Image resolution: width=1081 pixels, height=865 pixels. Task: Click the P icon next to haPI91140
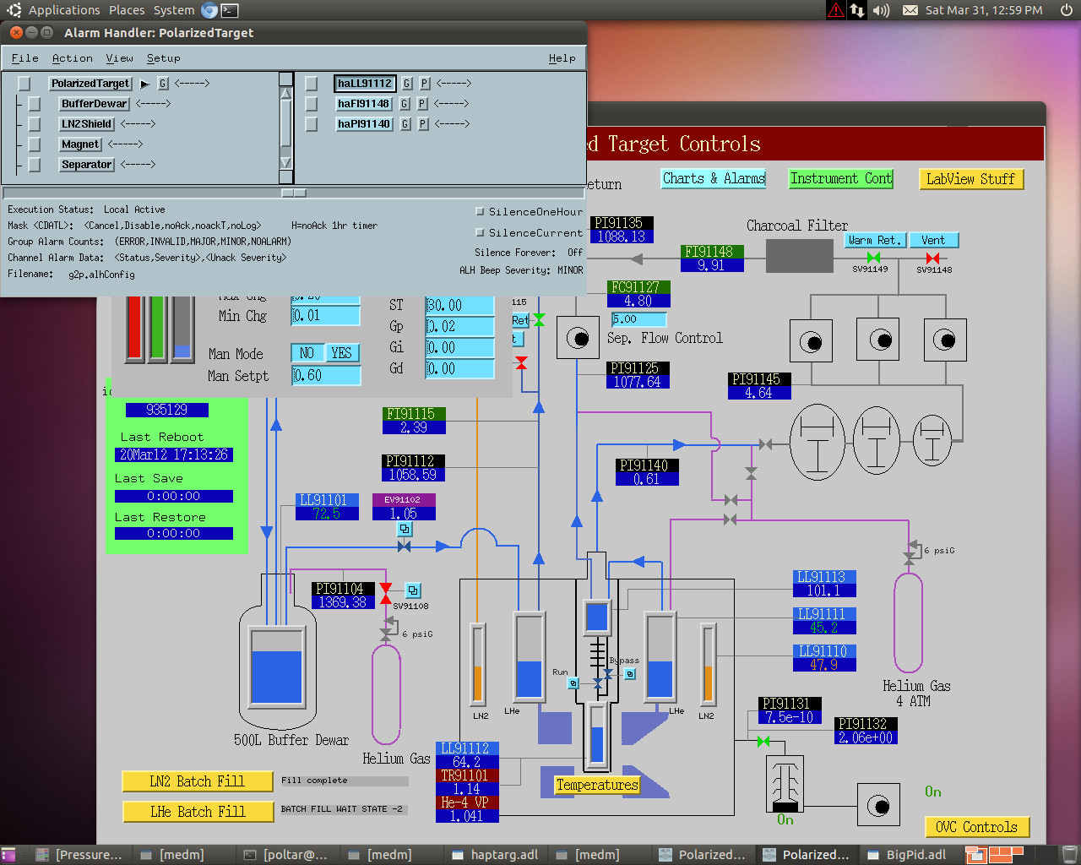pos(423,124)
